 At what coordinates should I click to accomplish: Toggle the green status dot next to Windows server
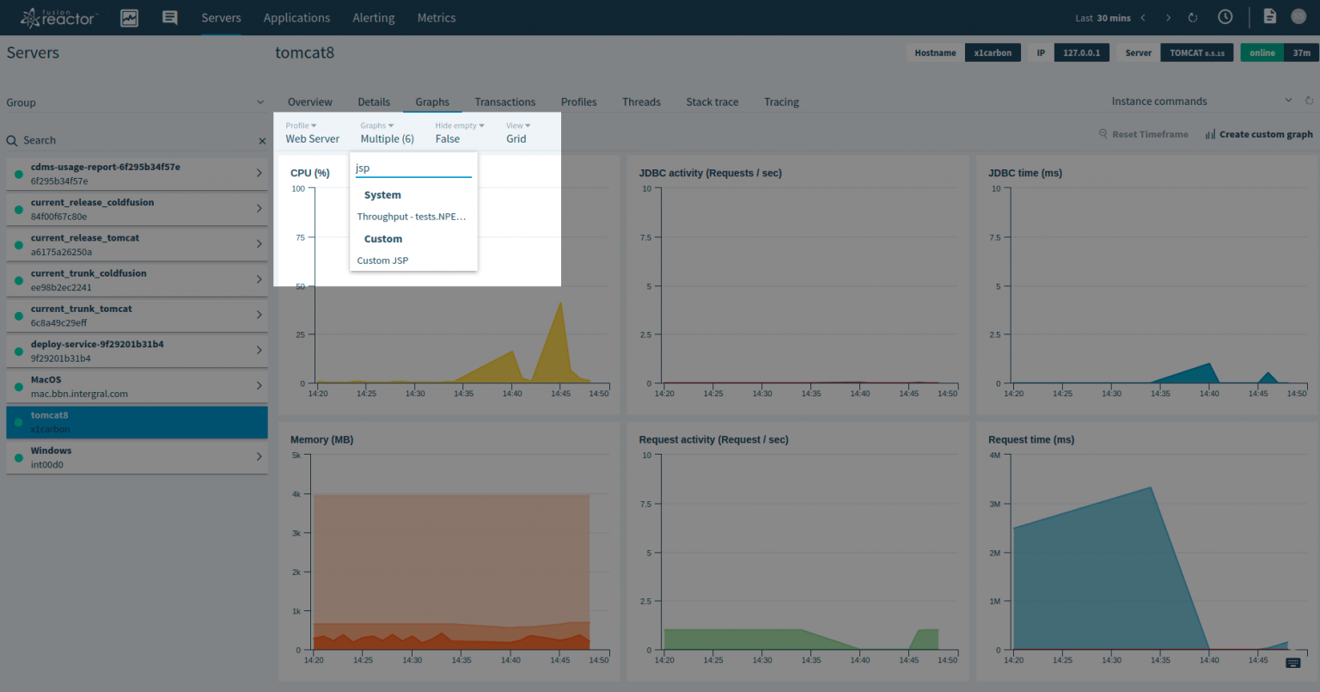[20, 456]
